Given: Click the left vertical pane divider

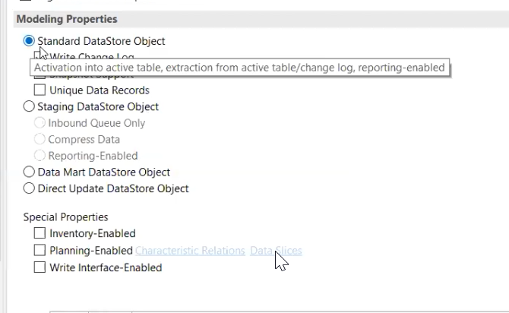Looking at the screenshot, I should [x=4, y=156].
